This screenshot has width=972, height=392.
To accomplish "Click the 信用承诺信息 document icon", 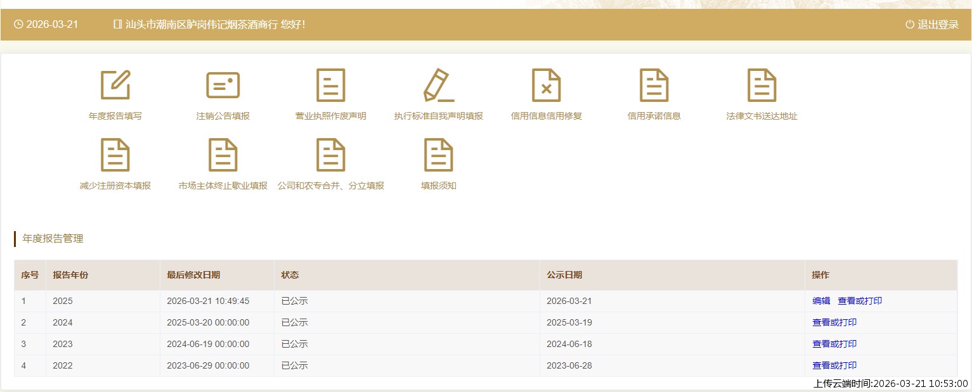I will pyautogui.click(x=654, y=85).
